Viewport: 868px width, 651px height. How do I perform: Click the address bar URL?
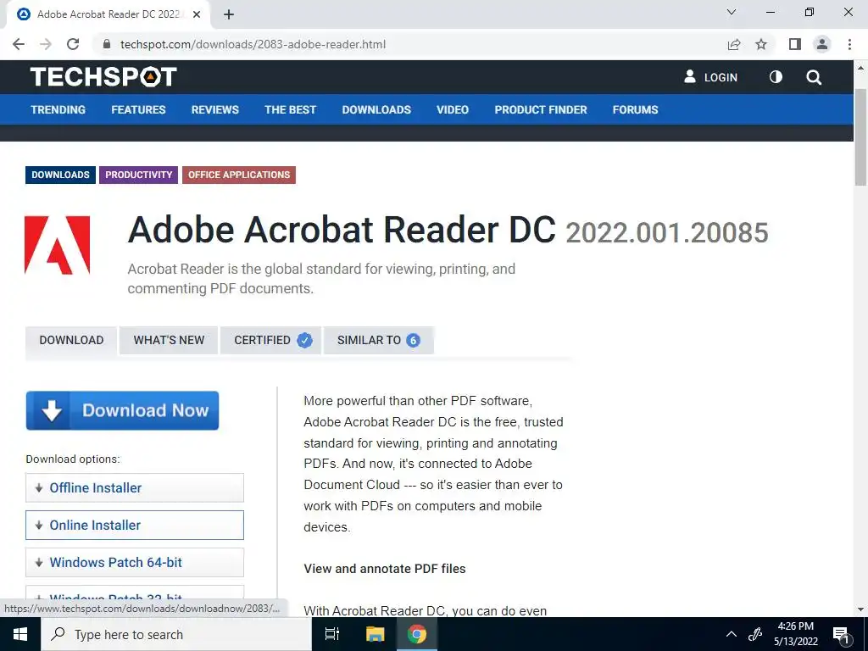point(253,44)
